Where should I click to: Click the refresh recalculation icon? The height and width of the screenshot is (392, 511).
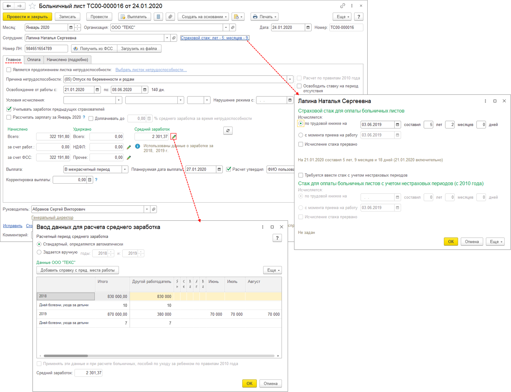228,130
